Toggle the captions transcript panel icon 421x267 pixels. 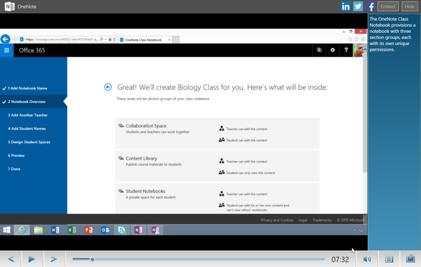click(389, 259)
